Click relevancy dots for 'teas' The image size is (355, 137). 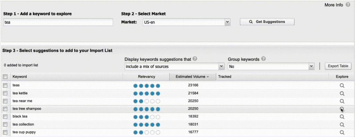click(147, 86)
